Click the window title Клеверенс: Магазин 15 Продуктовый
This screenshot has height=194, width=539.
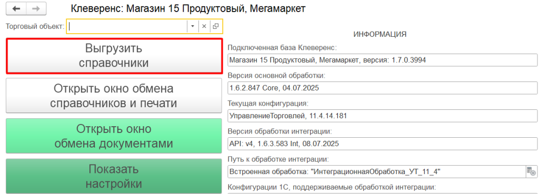pyautogui.click(x=188, y=8)
